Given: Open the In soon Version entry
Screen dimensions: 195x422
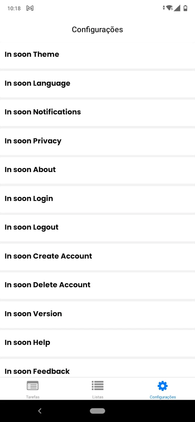Looking at the screenshot, I should [97, 314].
